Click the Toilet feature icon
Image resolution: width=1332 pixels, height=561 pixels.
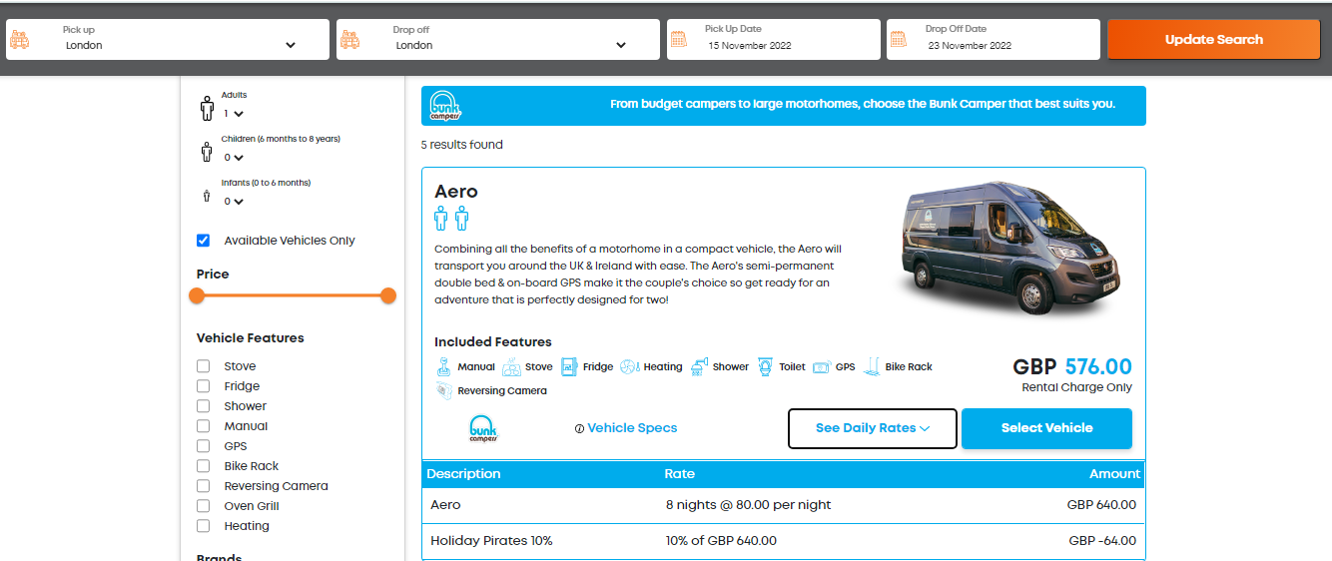click(765, 366)
